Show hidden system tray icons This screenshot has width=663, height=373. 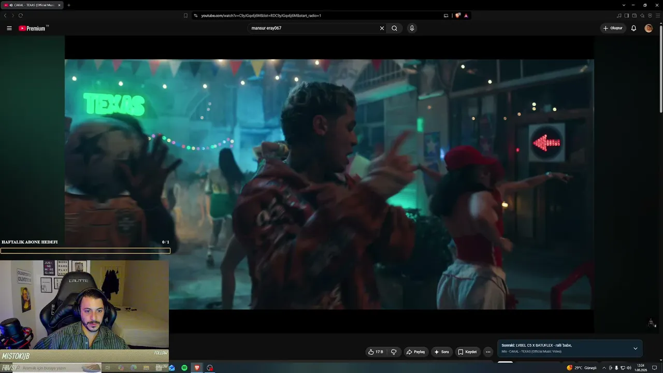tap(604, 368)
